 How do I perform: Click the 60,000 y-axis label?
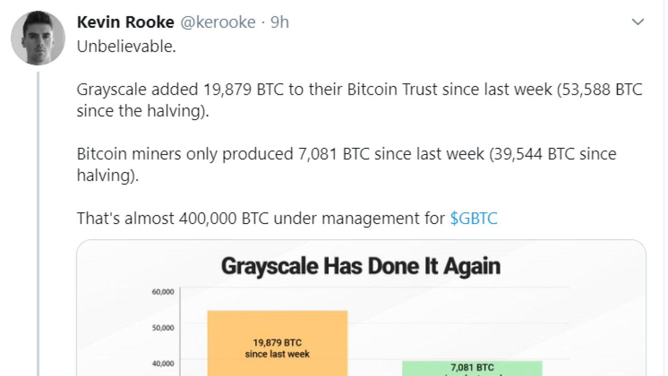tap(163, 292)
